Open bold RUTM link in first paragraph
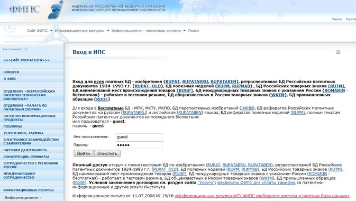The width and height of the screenshot is (356, 201). click(x=336, y=86)
